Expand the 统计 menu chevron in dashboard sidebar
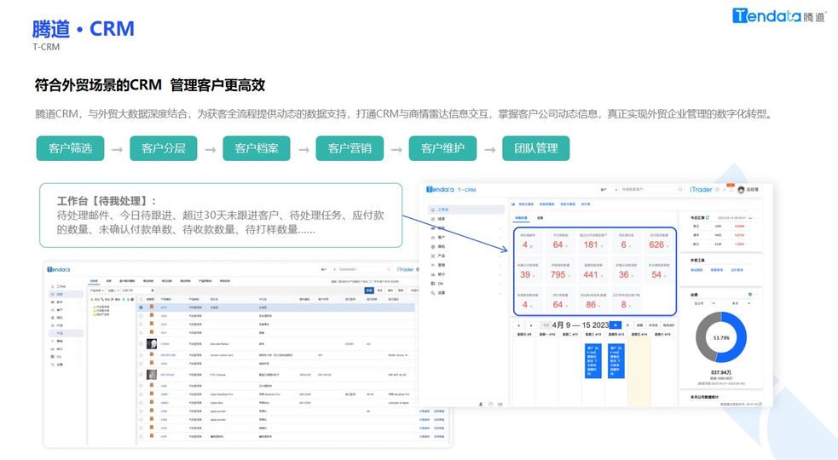838x460 pixels. tap(500, 274)
